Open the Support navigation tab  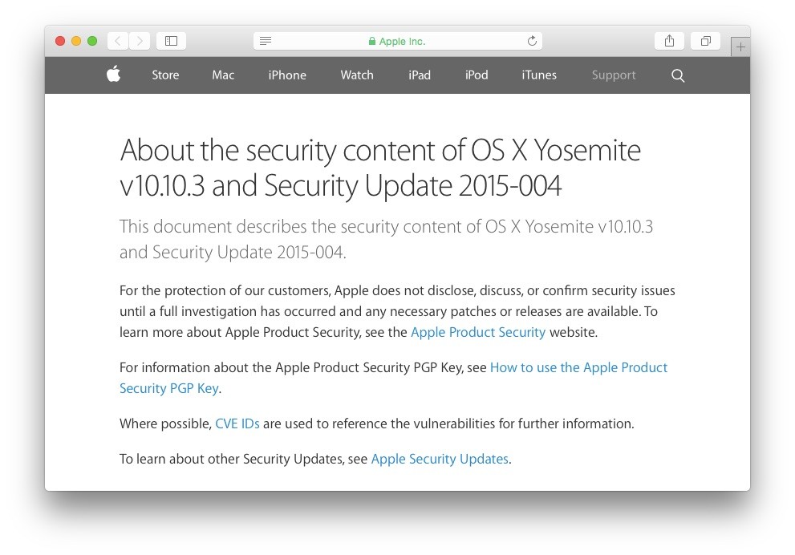(614, 75)
